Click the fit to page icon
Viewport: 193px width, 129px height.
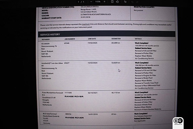tap(112, 2)
